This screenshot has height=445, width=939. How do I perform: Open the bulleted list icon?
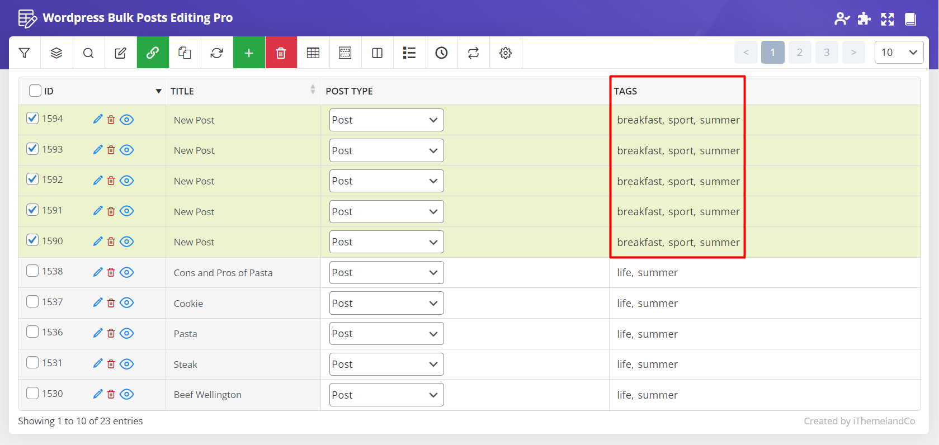[x=409, y=53]
